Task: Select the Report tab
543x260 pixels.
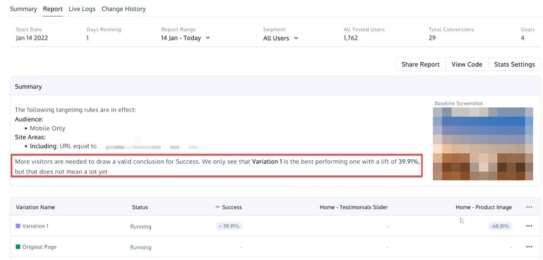Action: (x=53, y=9)
